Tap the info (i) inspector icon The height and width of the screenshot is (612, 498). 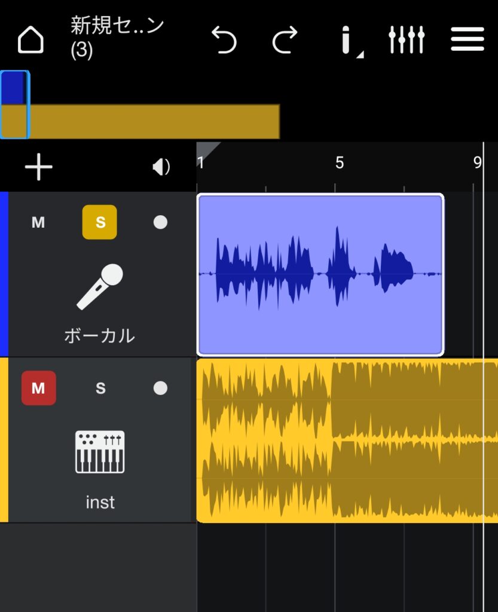coord(348,40)
